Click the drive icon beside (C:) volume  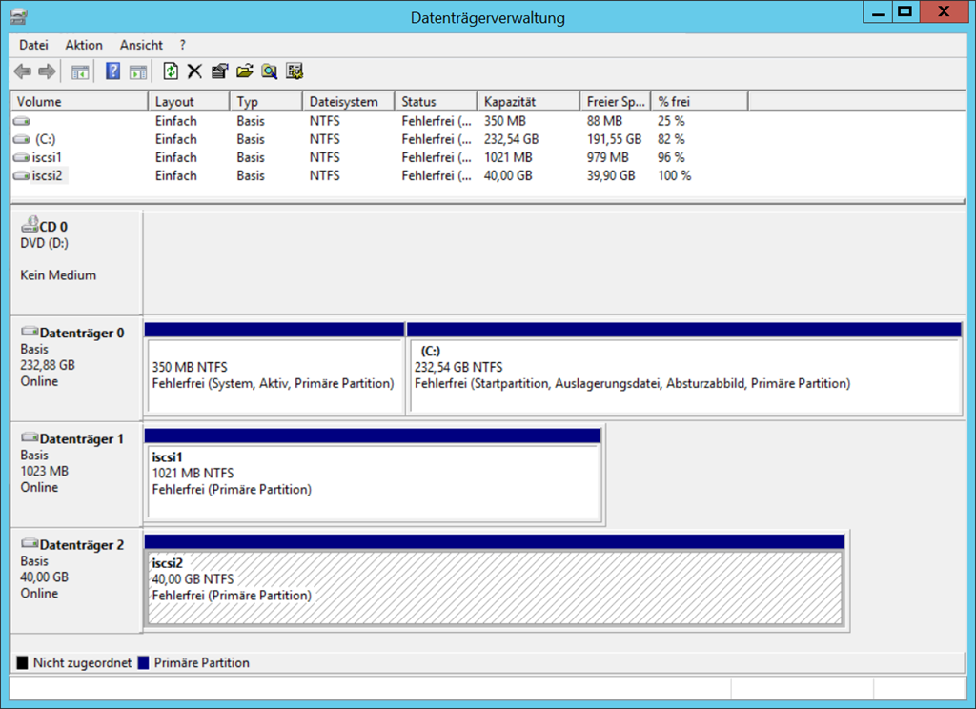[x=22, y=139]
